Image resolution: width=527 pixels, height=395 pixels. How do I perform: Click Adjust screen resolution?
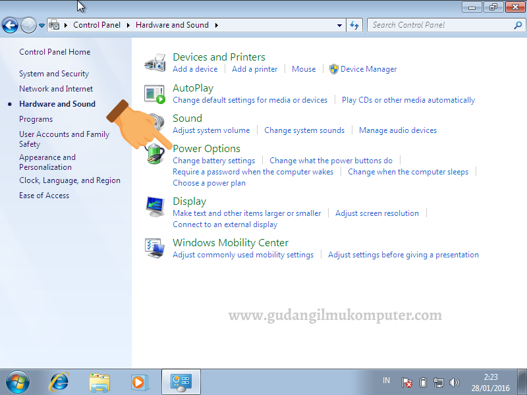(x=377, y=213)
